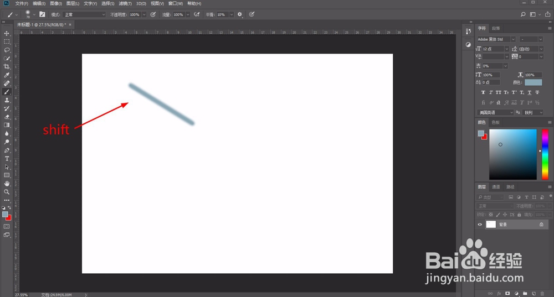Create a new group folder icon
The width and height of the screenshot is (554, 297).
[525, 294]
